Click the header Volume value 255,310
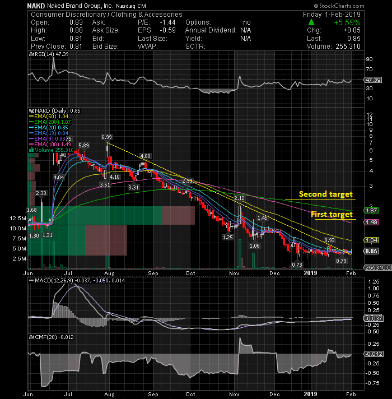 tap(348, 47)
